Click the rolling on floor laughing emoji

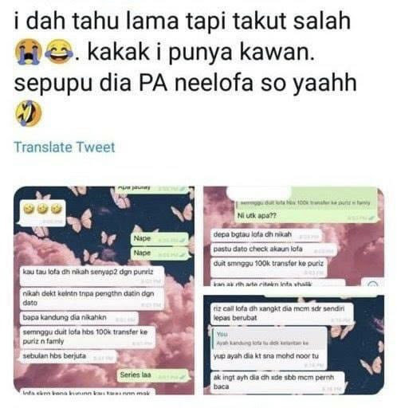28,113
